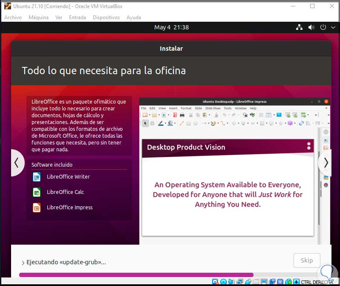Click the Todo lo que necesita heading
This screenshot has height=286, width=340.
pos(104,70)
